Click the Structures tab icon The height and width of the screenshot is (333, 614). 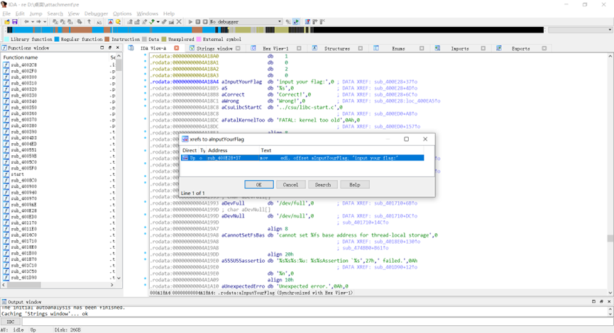314,48
